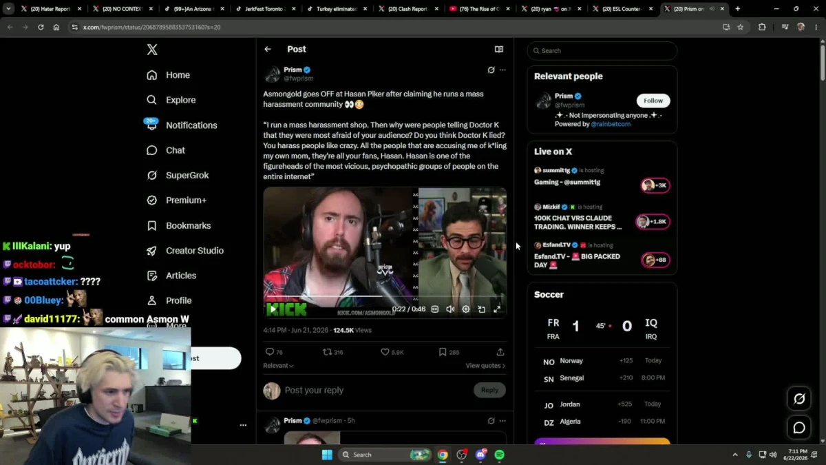Open more options on Prism's main post

[x=502, y=70]
